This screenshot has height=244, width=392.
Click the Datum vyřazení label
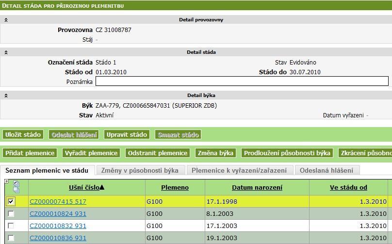(x=343, y=115)
